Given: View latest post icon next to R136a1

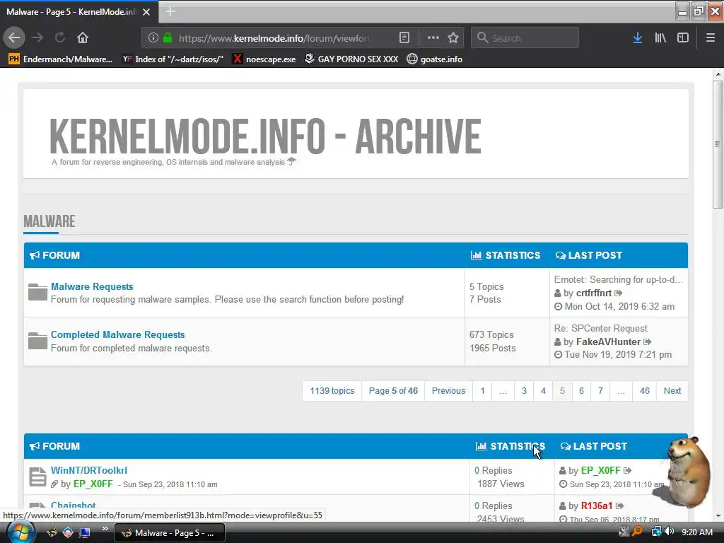Looking at the screenshot, I should pyautogui.click(x=619, y=506).
